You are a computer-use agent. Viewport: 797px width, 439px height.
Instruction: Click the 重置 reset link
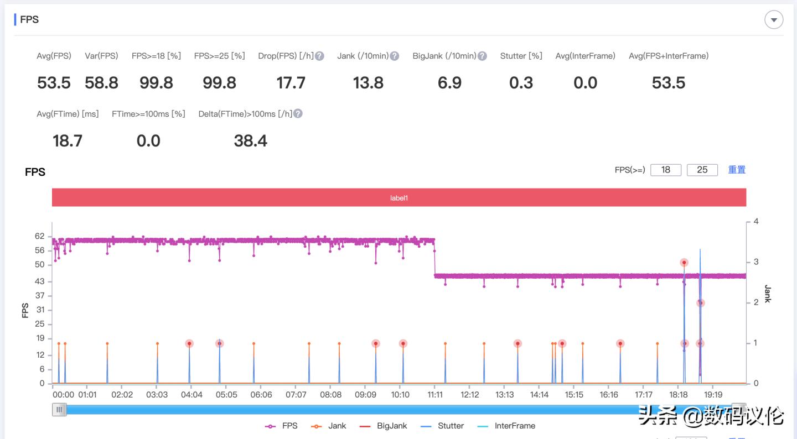coord(736,170)
